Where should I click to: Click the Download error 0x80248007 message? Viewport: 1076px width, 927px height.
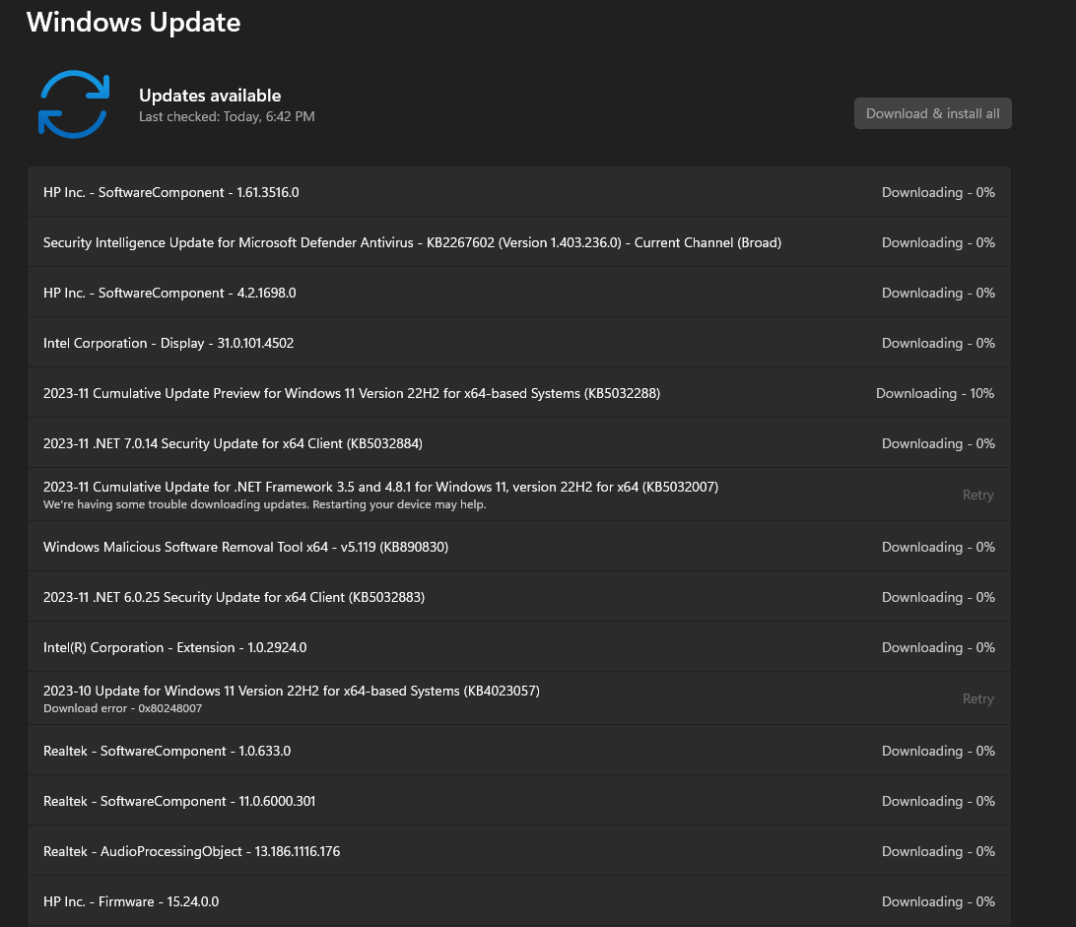[x=123, y=708]
